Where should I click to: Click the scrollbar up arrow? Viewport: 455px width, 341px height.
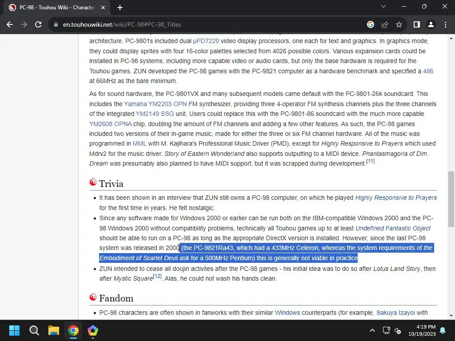[451, 38]
